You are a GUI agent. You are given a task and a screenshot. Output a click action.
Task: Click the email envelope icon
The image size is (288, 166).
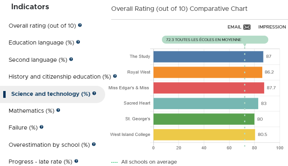[x=247, y=27]
